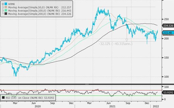Click the first Dec label on time axis
The width and height of the screenshot is (174, 108).
click(71, 103)
